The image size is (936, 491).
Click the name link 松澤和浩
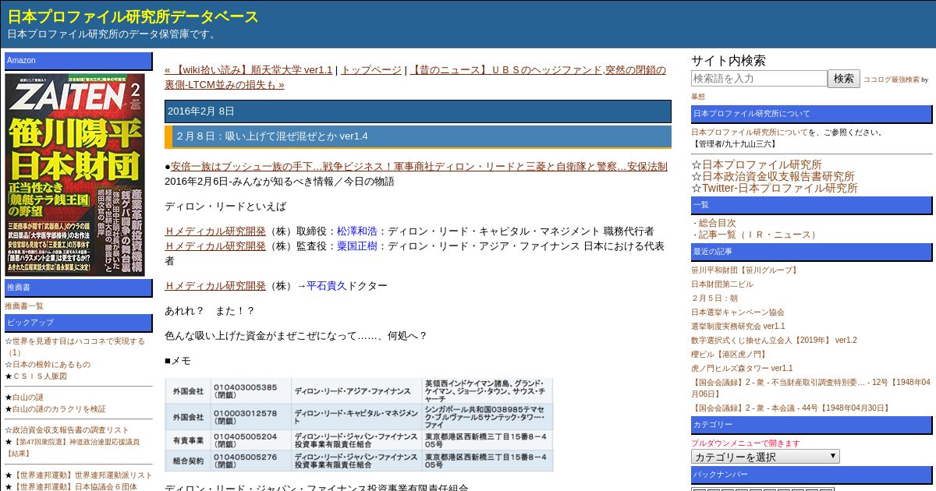pyautogui.click(x=357, y=231)
